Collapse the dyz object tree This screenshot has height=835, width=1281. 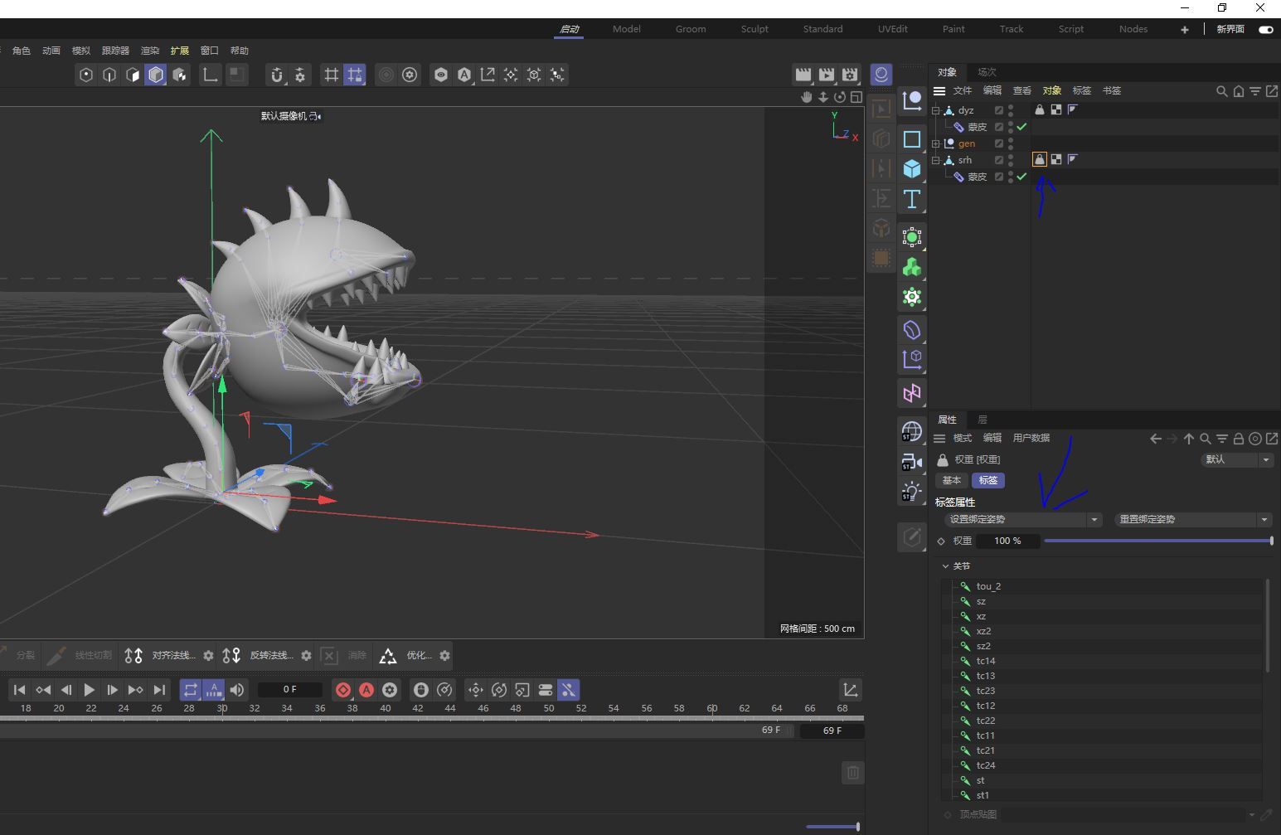click(x=936, y=110)
